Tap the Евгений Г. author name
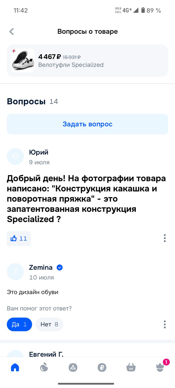 pos(46,354)
